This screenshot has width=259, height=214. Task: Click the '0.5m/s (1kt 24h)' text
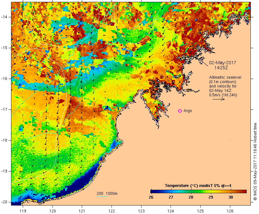click(x=223, y=95)
